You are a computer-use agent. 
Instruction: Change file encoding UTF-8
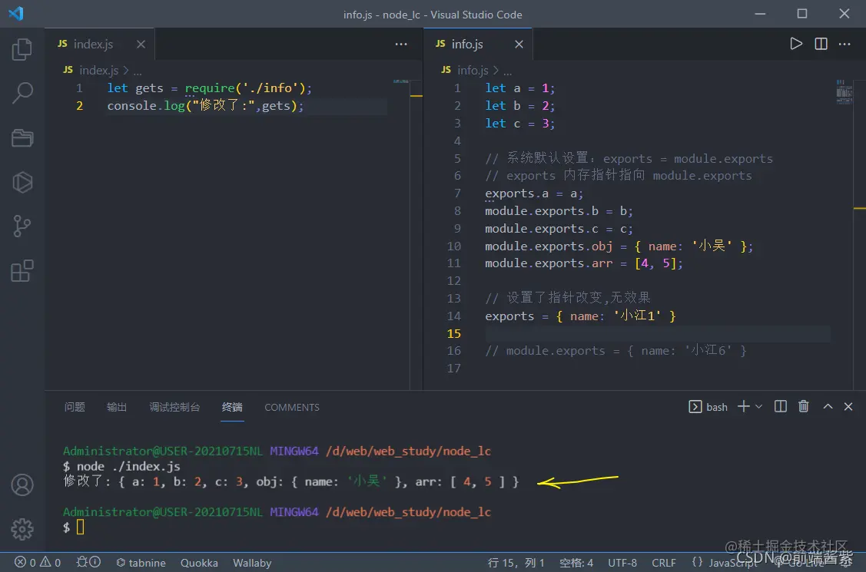(622, 563)
